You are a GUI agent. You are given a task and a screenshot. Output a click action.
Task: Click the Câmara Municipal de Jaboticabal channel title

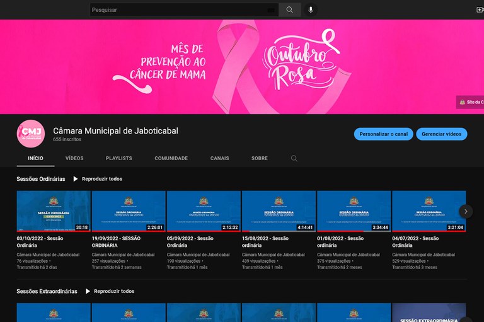115,131
